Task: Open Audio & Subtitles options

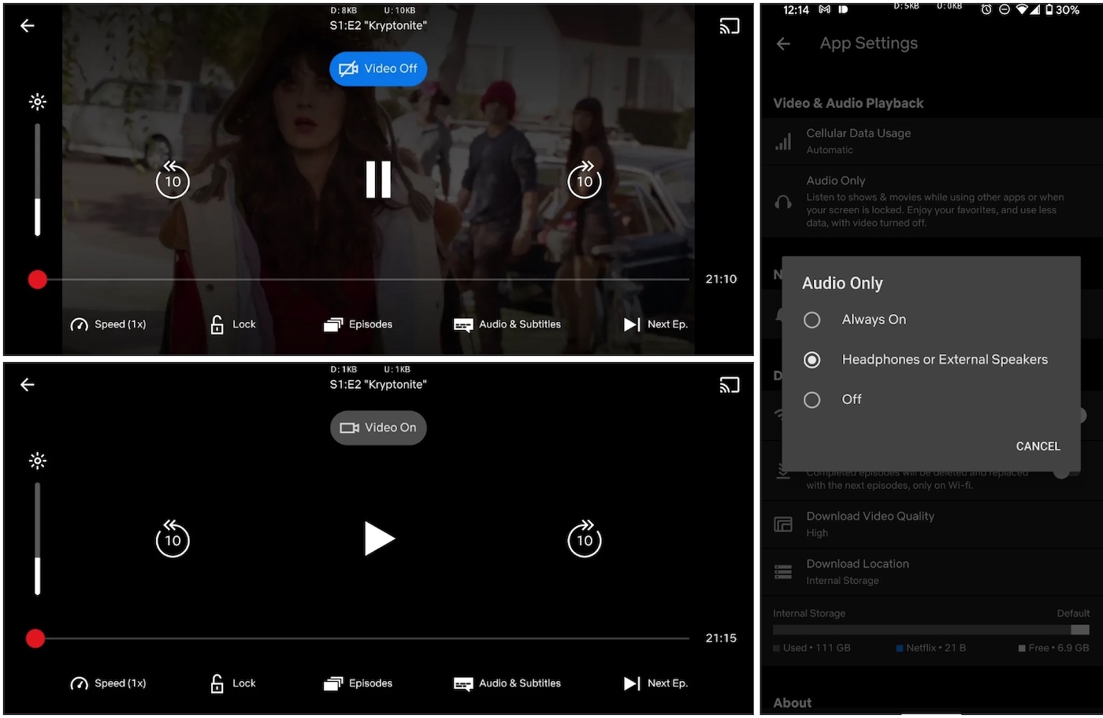Action: pos(507,324)
